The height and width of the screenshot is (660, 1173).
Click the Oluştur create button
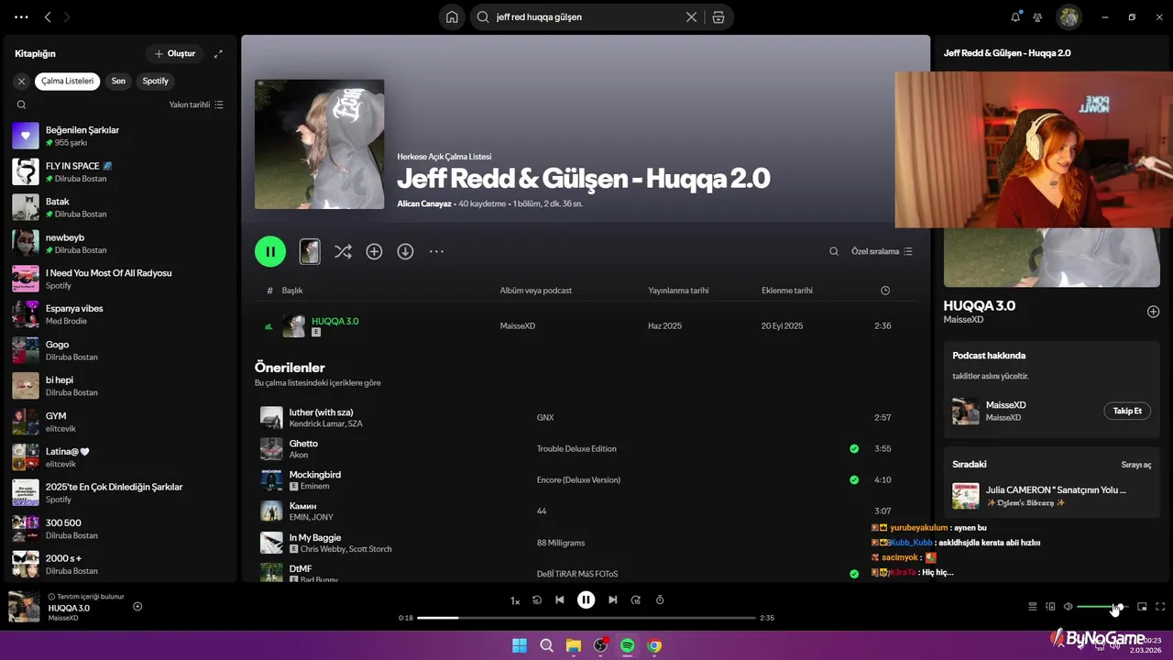174,53
